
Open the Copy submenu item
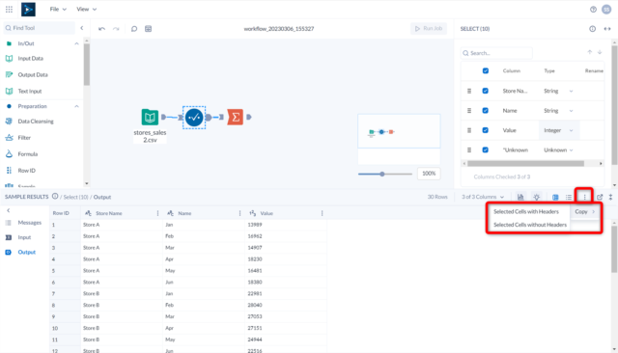585,212
